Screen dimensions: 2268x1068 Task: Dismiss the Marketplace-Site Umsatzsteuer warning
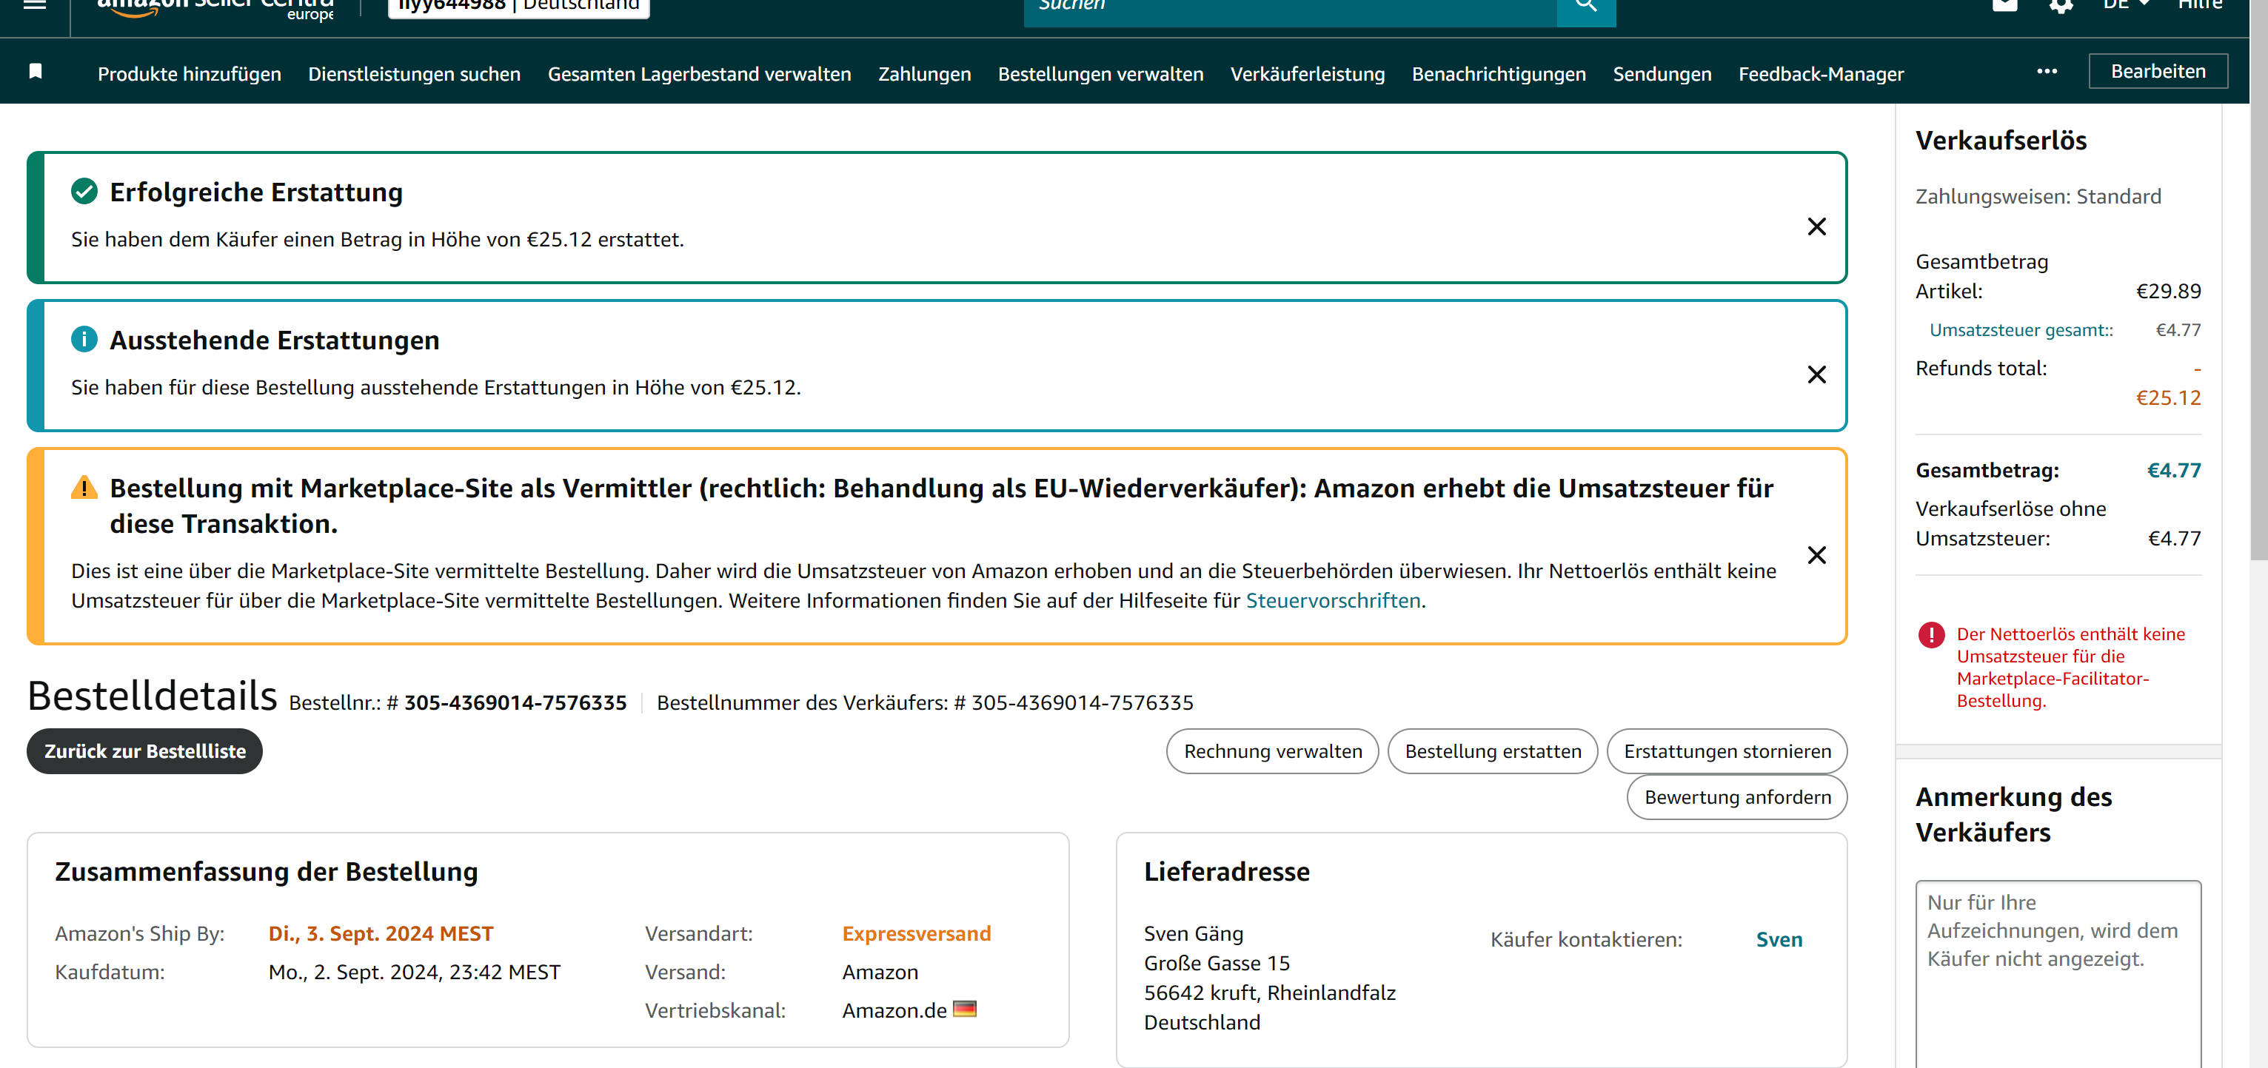point(1816,555)
